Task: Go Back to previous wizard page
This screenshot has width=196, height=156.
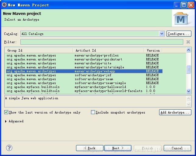Action: tap(89, 148)
